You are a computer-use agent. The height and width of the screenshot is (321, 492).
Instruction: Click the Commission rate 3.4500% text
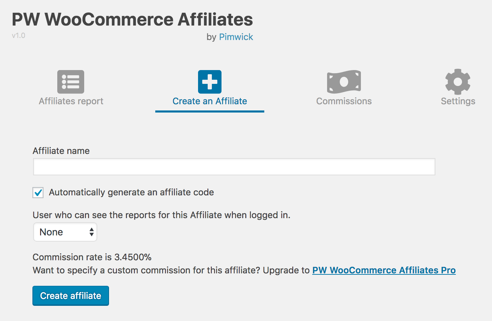coord(92,257)
